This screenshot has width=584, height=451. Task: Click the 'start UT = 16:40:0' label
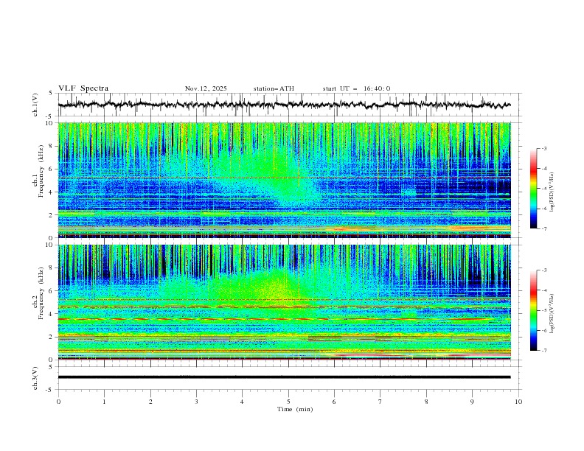pos(356,88)
